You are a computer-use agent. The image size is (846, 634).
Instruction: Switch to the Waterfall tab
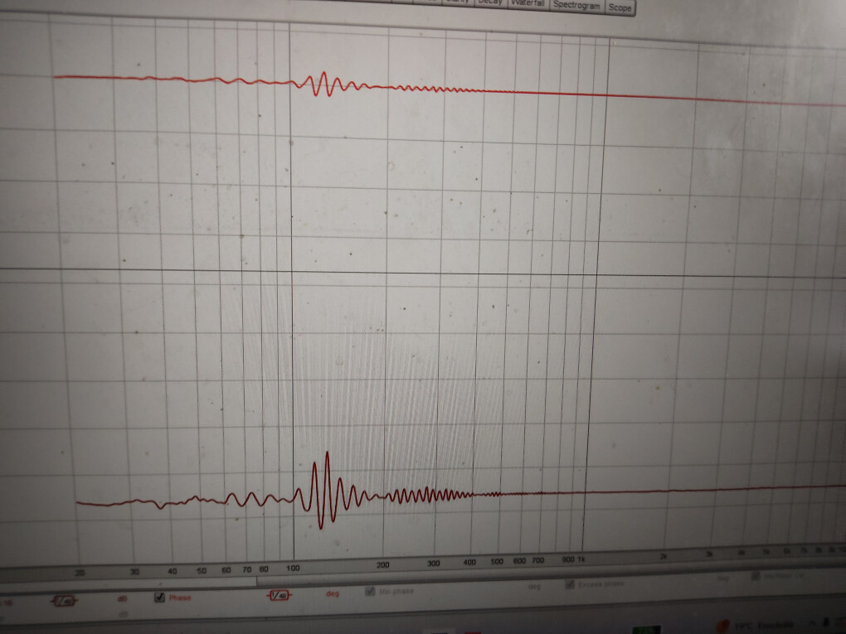[x=528, y=3]
